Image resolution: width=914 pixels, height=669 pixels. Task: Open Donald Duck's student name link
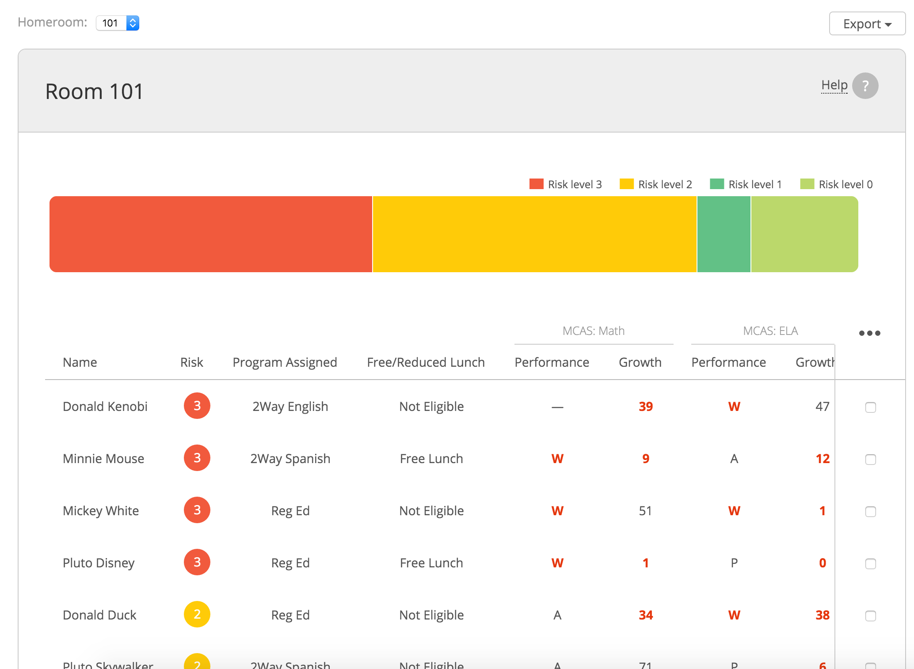click(x=99, y=615)
